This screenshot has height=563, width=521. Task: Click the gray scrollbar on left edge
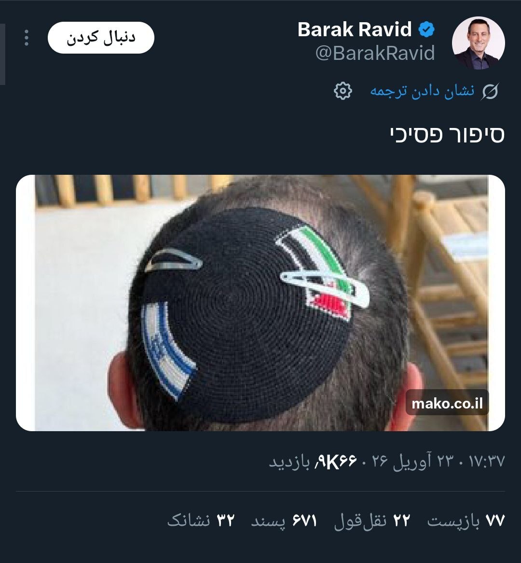coord(2,54)
